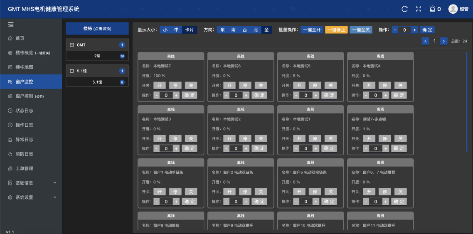Image resolution: width=473 pixels, height=234 pixels.
Task: Open 状态日志 menu item
Action: [x=25, y=111]
